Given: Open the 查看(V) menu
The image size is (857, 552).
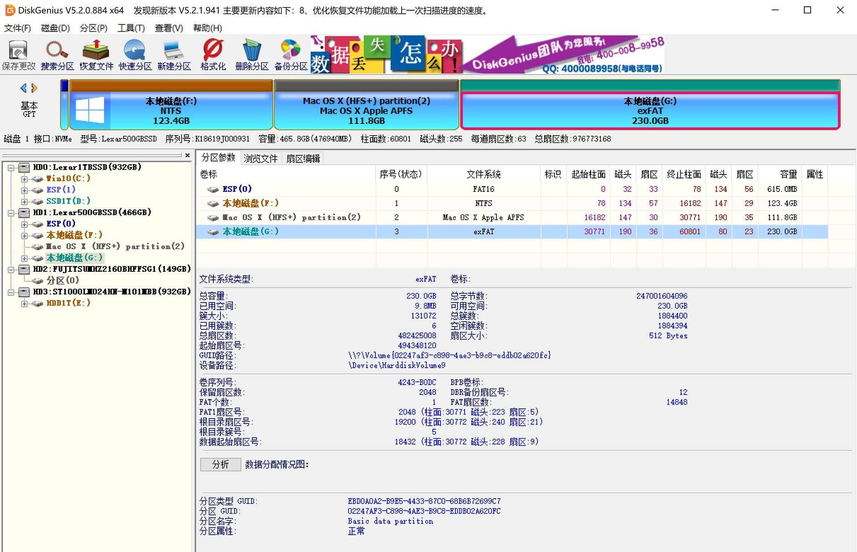Looking at the screenshot, I should point(168,28).
